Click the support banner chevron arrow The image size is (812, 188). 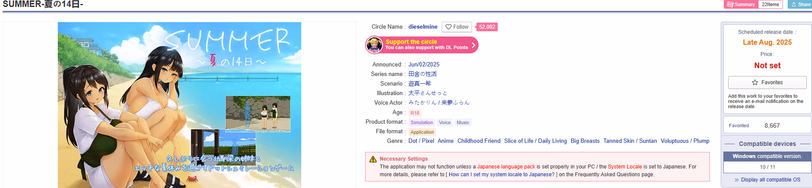tap(473, 45)
